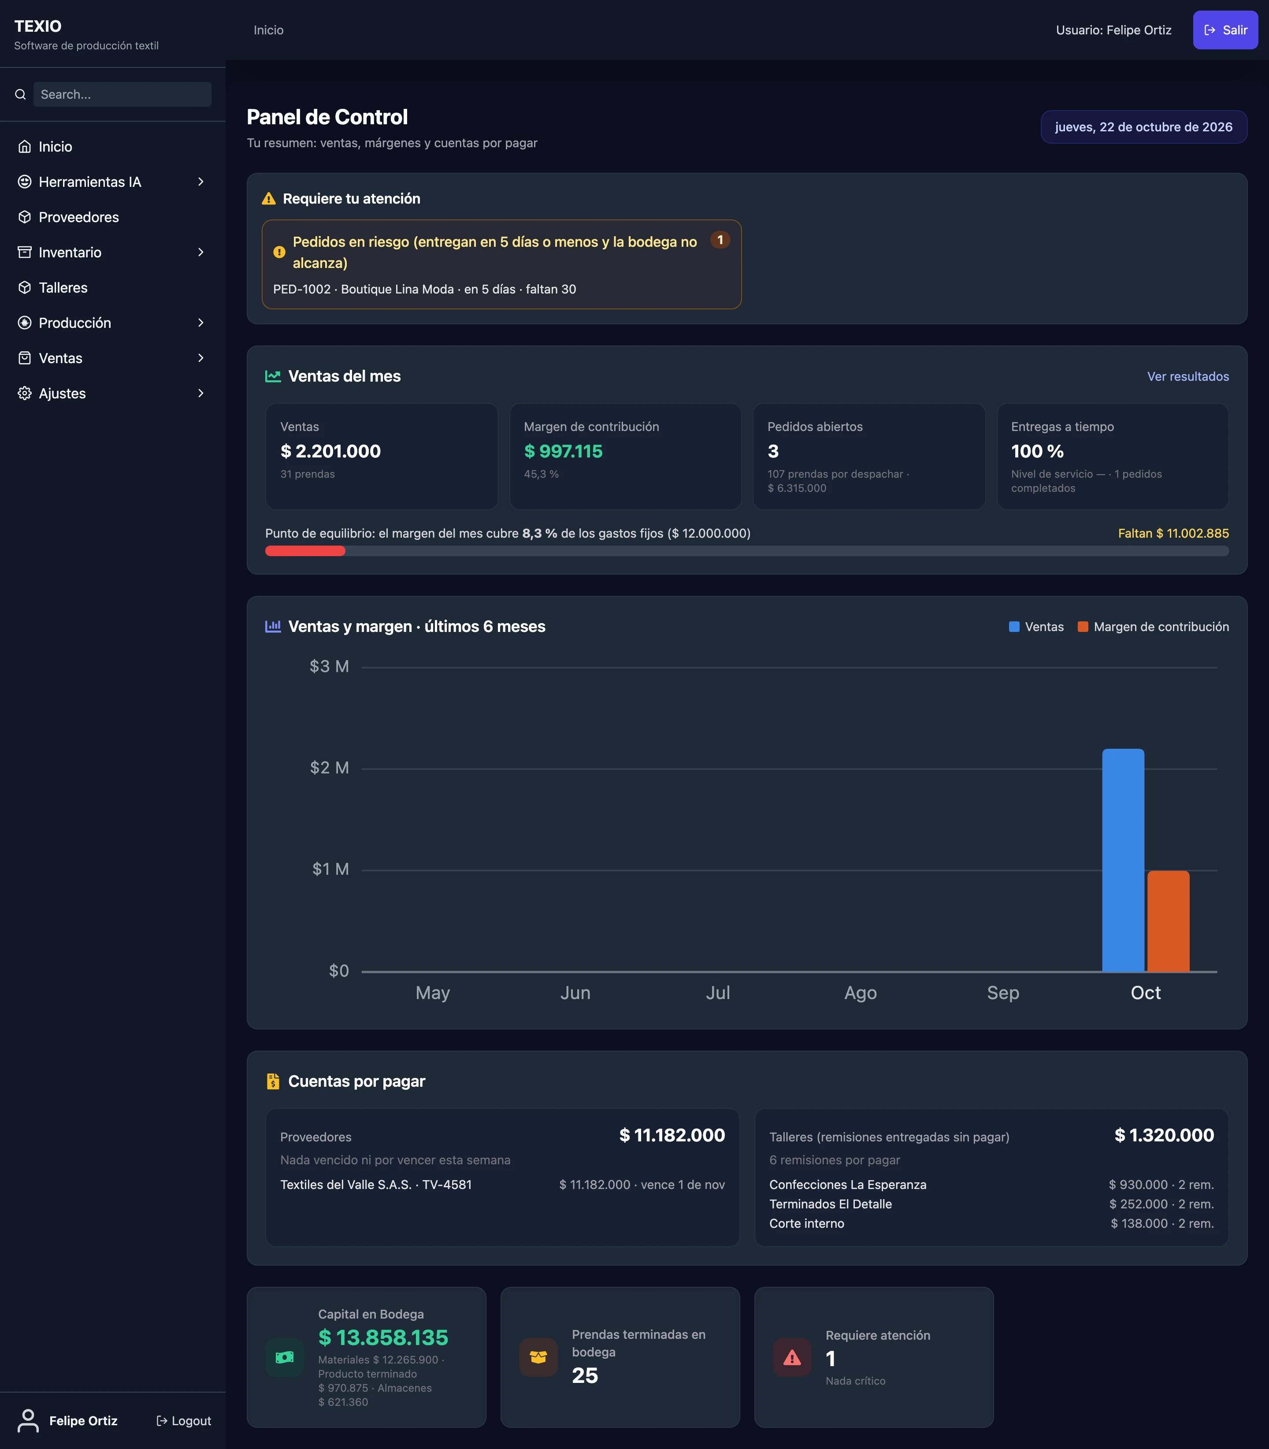
Task: Click the orange Oct margin bar in chart
Action: tap(1169, 921)
